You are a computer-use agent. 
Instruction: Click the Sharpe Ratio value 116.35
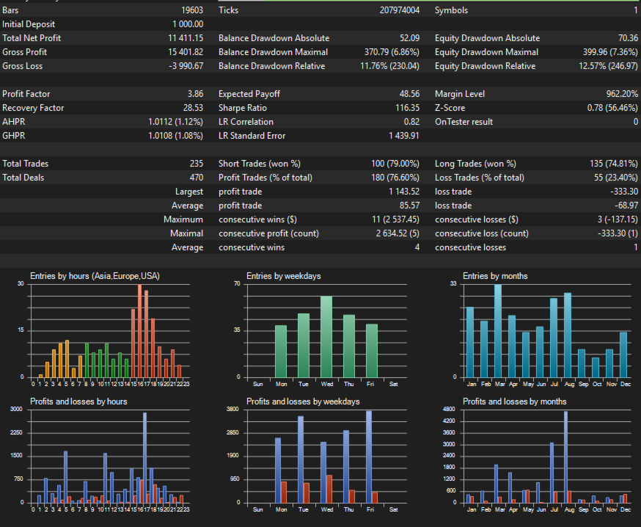[x=408, y=108]
